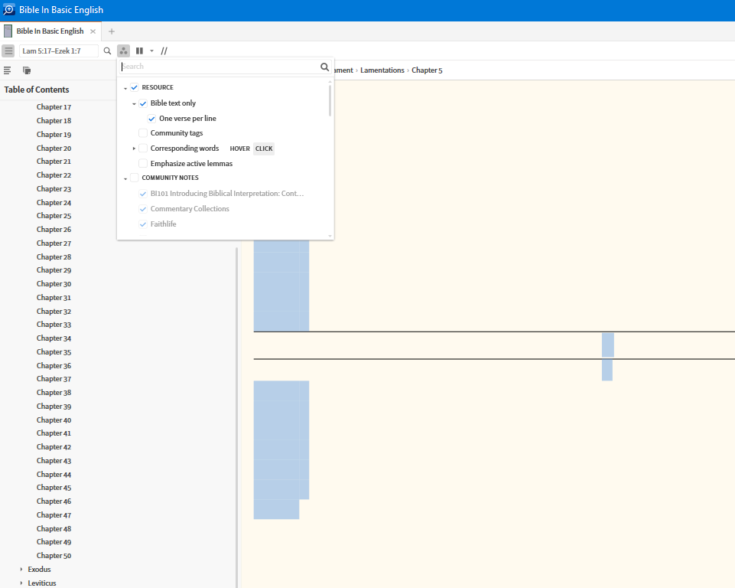Image resolution: width=735 pixels, height=588 pixels.
Task: Open Chapter 17 in contents
Action: pos(54,107)
